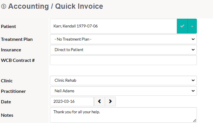Click the Accounting / Quick Invoice heading
The image size is (213, 127).
[55, 6]
